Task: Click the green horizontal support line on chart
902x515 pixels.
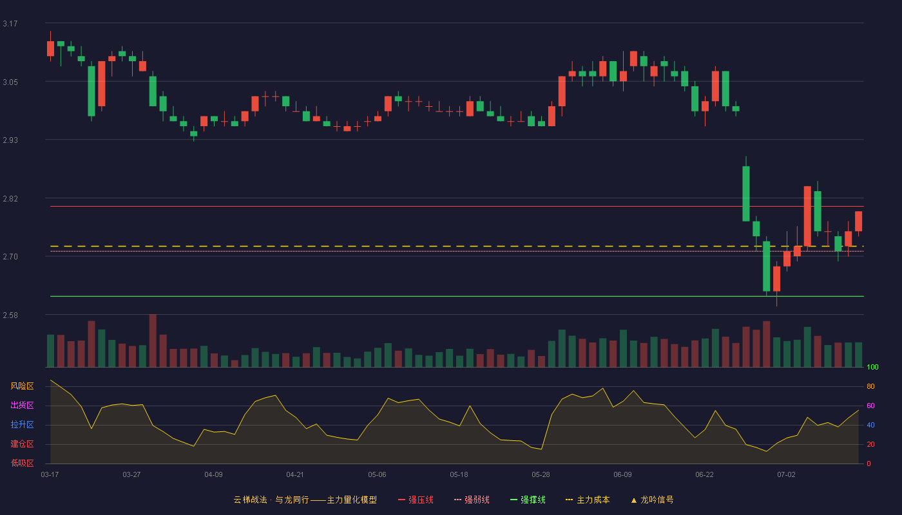Action: click(457, 296)
